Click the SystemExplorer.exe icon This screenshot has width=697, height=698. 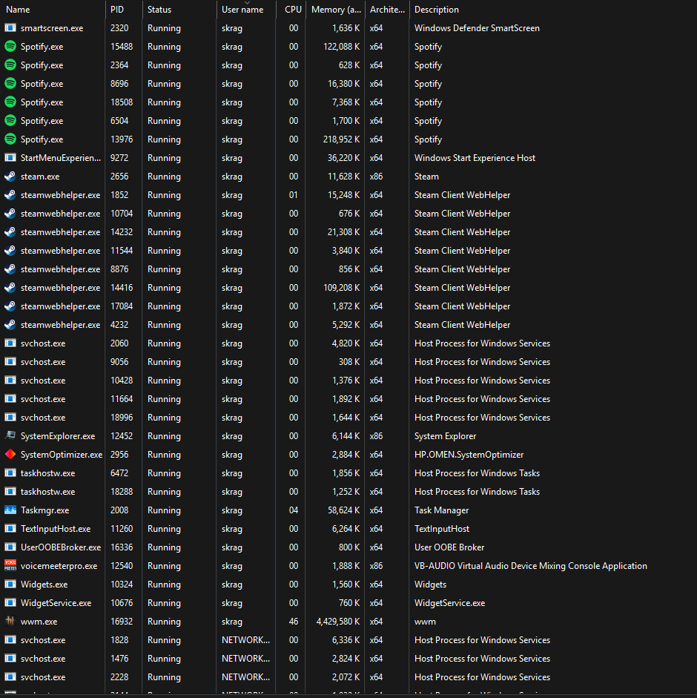click(10, 436)
